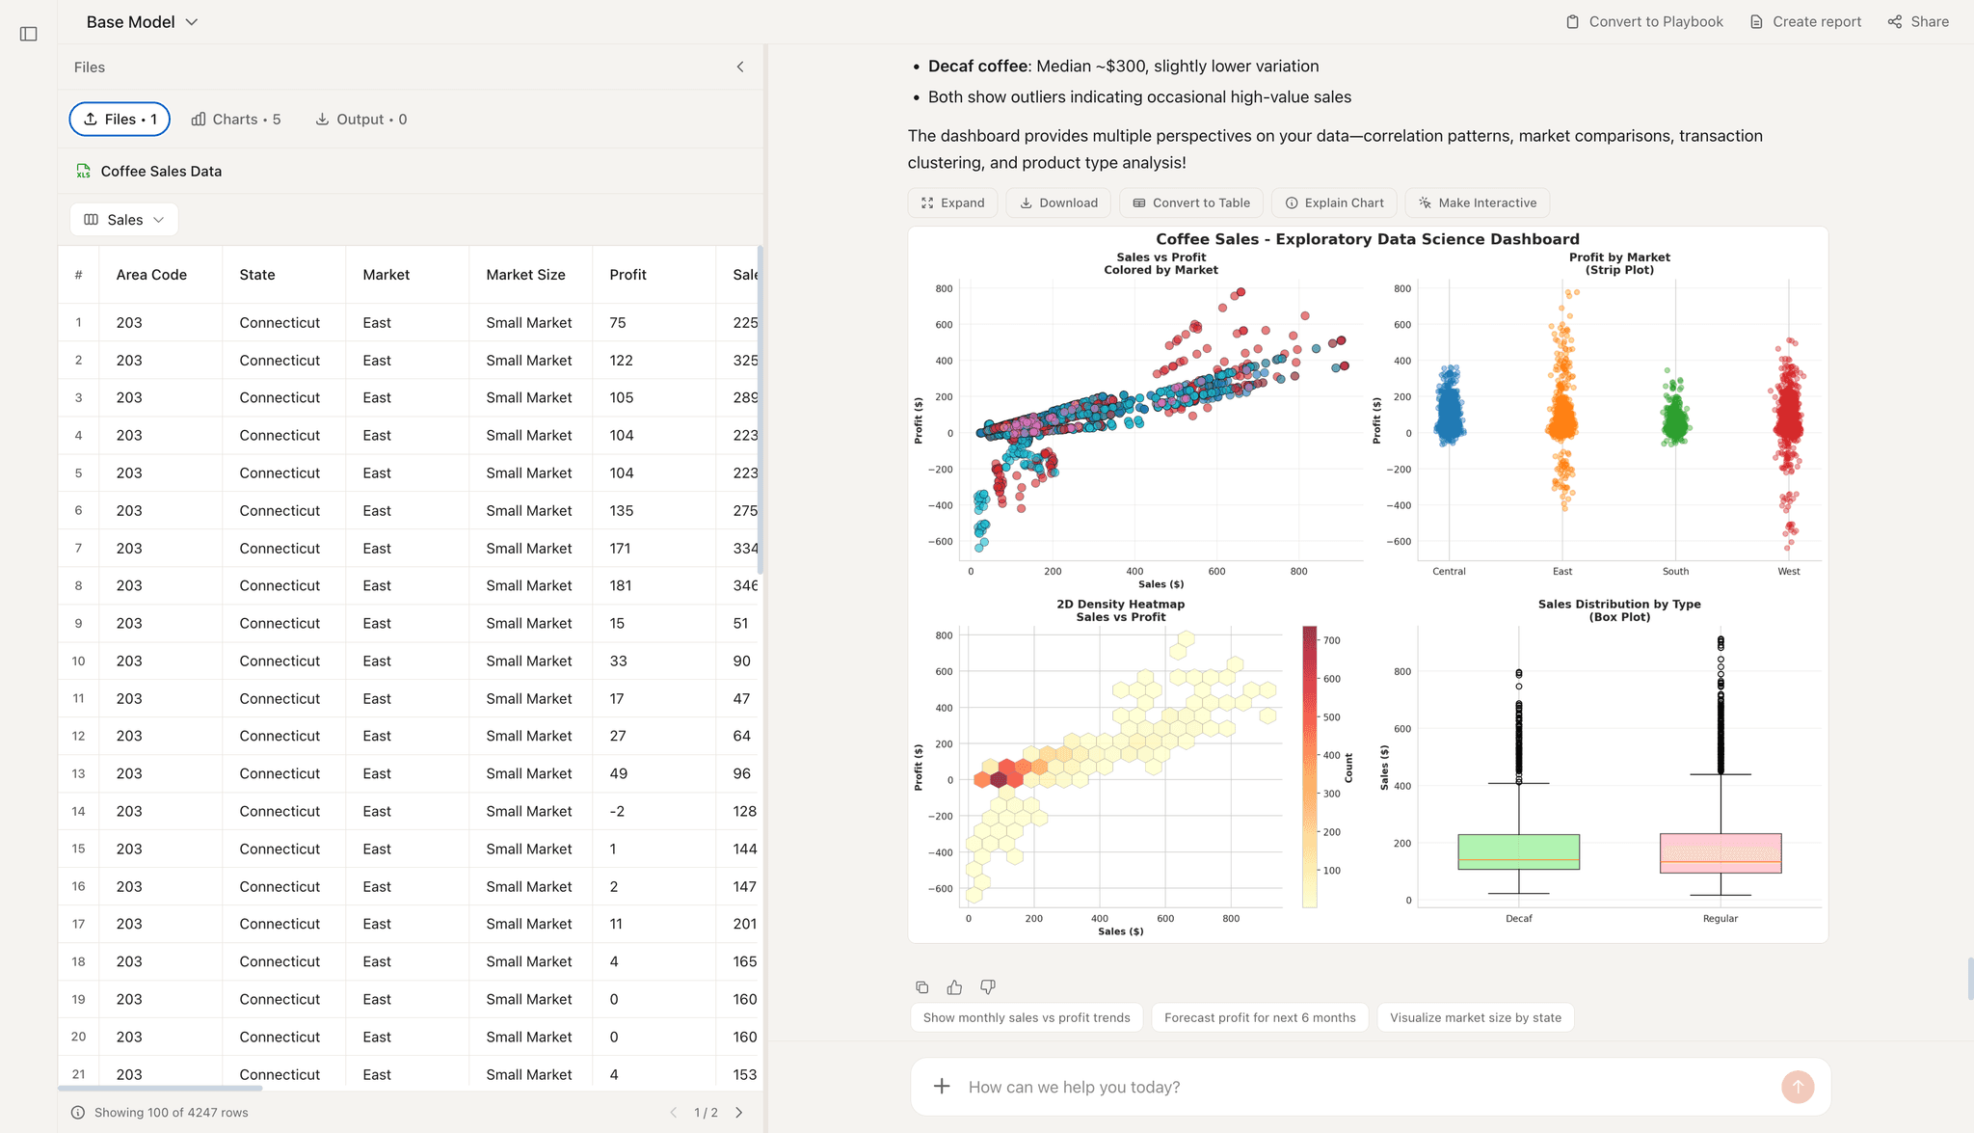Give a thumbs up to the response
This screenshot has width=1974, height=1133.
coord(954,986)
